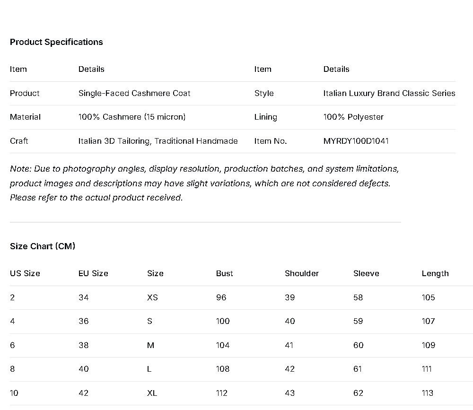The height and width of the screenshot is (410, 473).
Task: Select item number MYRDY100D1041
Action: (x=356, y=141)
